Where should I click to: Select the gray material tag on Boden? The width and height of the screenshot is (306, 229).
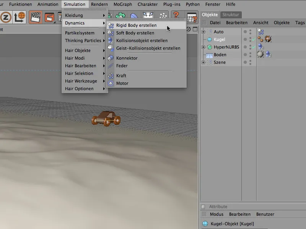260,55
